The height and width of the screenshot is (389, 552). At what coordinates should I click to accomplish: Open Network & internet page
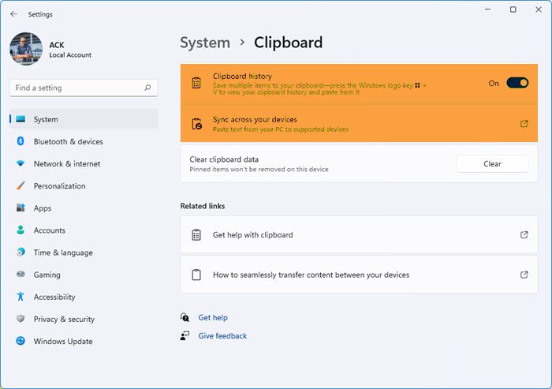[66, 164]
